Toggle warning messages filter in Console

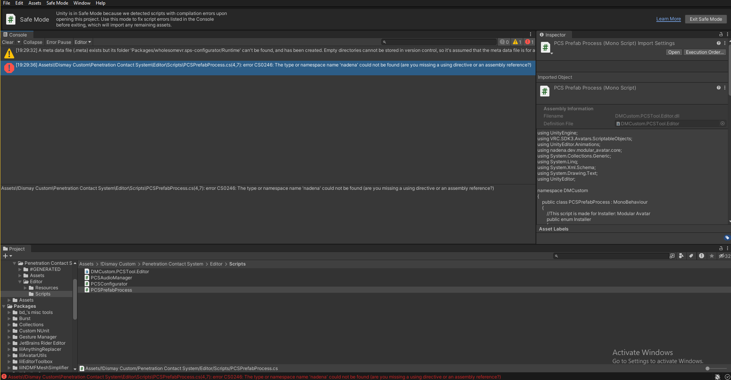(x=517, y=42)
